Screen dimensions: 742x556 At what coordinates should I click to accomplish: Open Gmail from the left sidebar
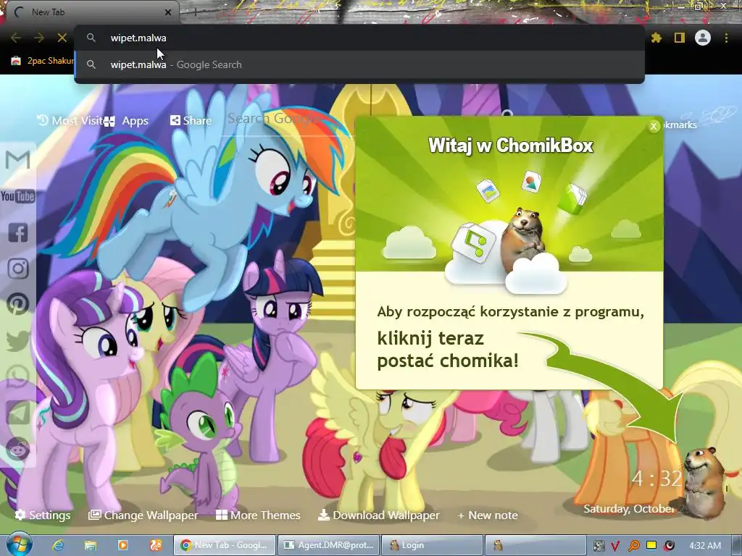17,160
